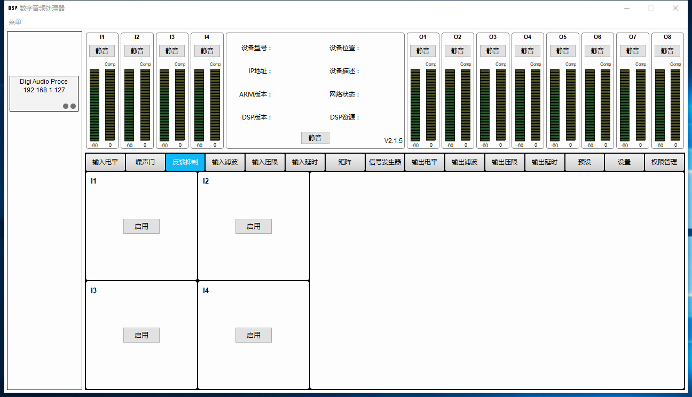Select the Digi Audio Proce device entry
Viewport: 692px width, 397px height.
(44, 93)
